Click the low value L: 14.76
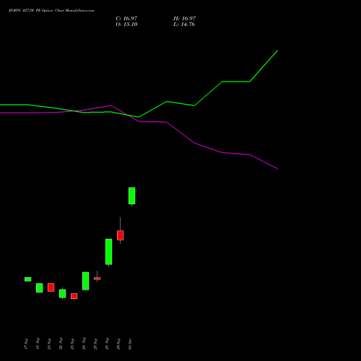This screenshot has width=361, height=361. 184,25
